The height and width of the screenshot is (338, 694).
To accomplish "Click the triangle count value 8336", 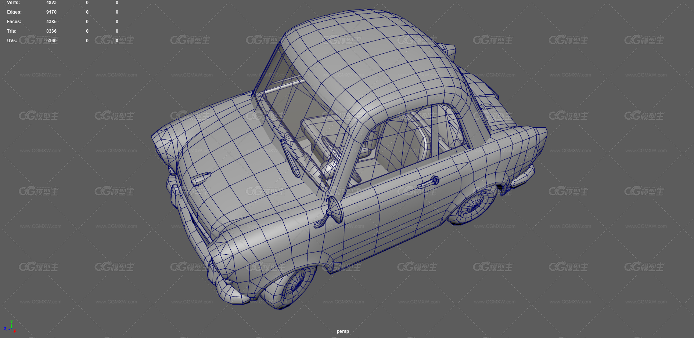I will (51, 31).
